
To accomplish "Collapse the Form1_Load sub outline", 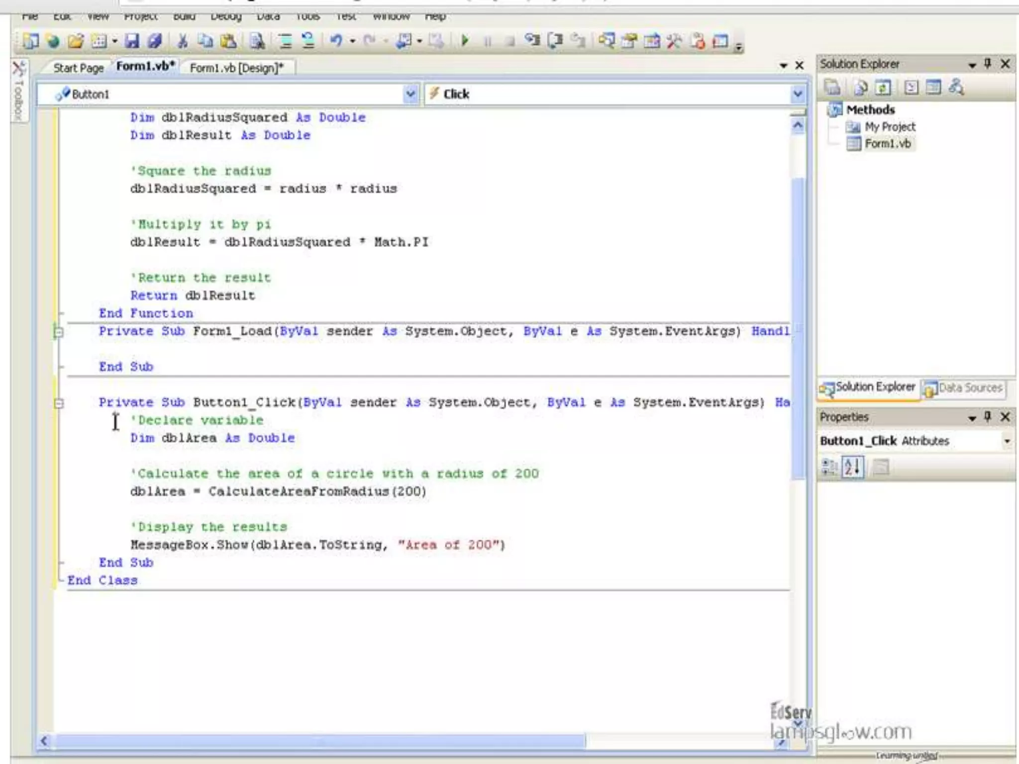I will click(x=59, y=332).
